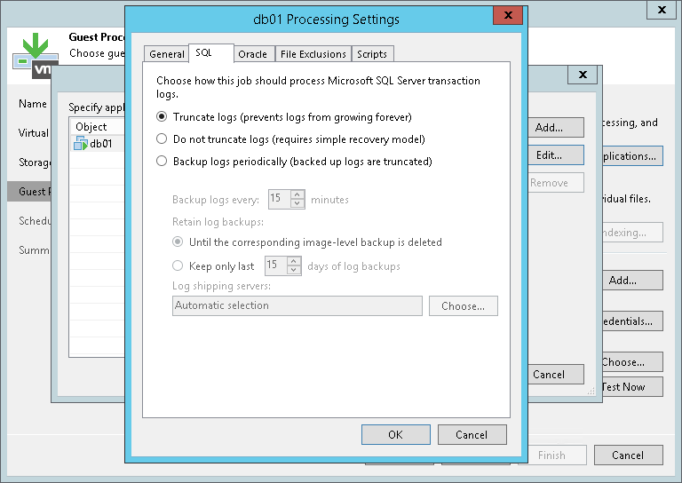This screenshot has height=483, width=682.
Task: Go to the Virtual Machines wizard step
Action: coord(32,133)
